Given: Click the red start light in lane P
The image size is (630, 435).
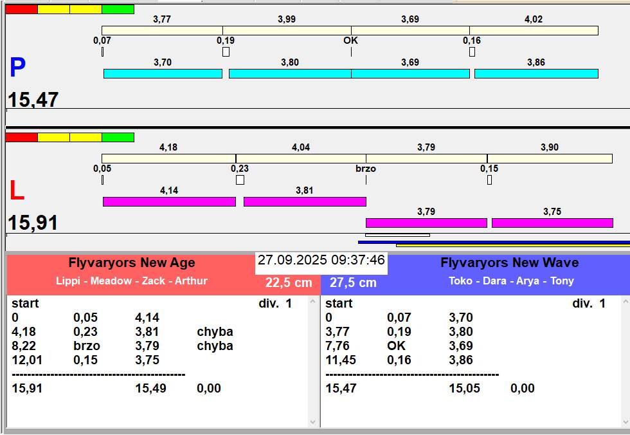Looking at the screenshot, I should click(21, 9).
